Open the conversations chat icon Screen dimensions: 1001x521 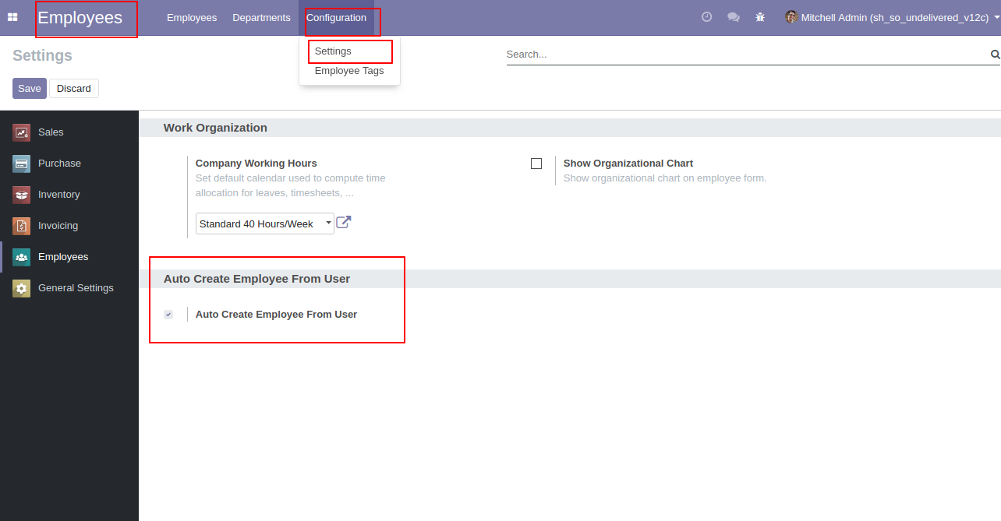[734, 17]
